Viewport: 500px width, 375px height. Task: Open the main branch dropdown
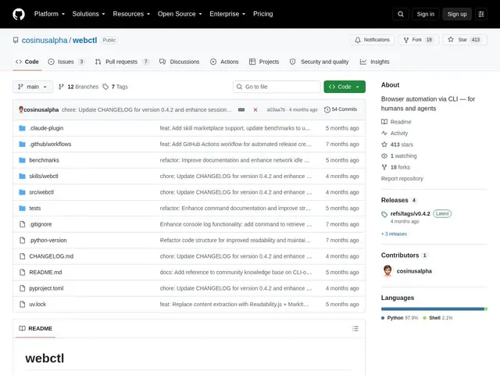point(33,87)
